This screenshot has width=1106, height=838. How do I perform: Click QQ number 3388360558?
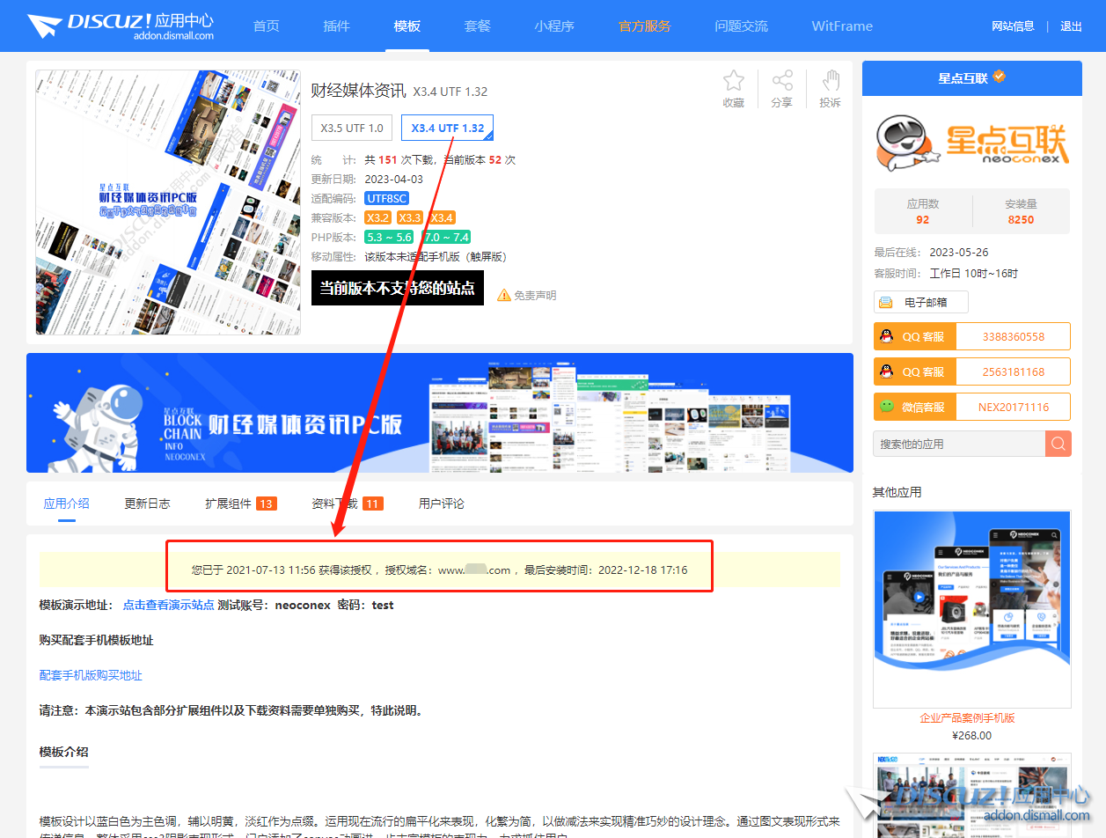pyautogui.click(x=1014, y=336)
